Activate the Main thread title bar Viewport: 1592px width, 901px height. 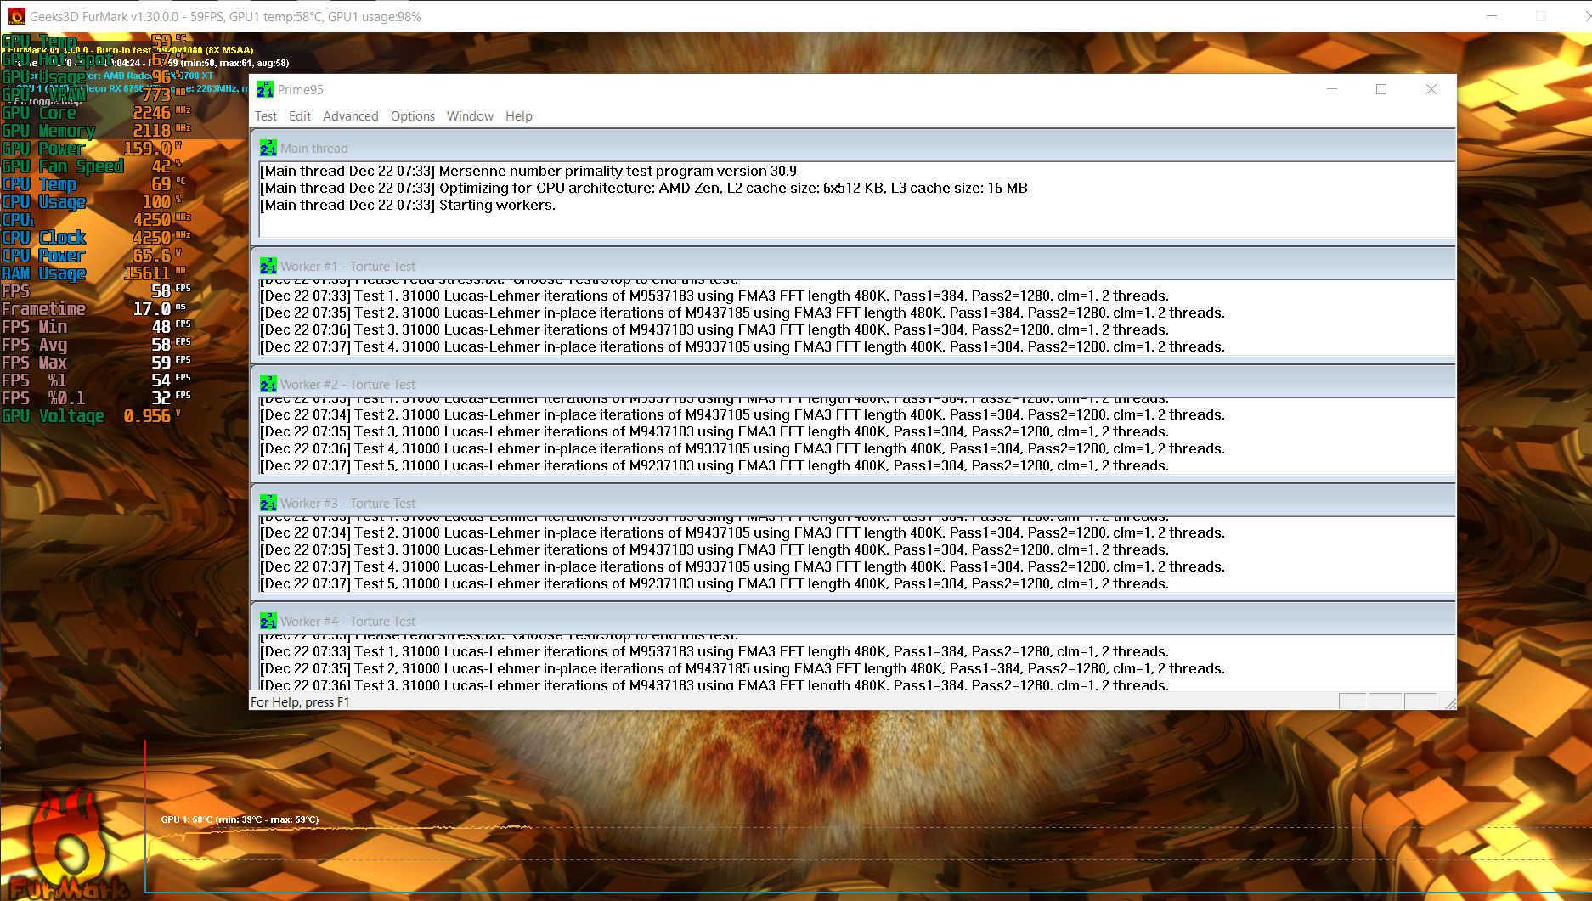coord(853,148)
